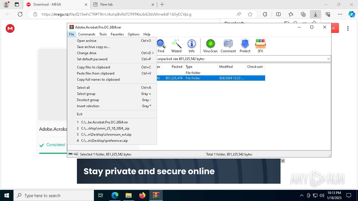
Task: Choose Set default password
Action: [x=112, y=59]
